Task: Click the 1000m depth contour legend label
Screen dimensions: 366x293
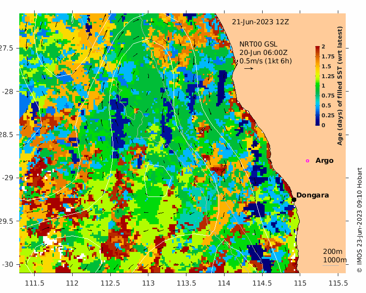Action: [x=335, y=260]
